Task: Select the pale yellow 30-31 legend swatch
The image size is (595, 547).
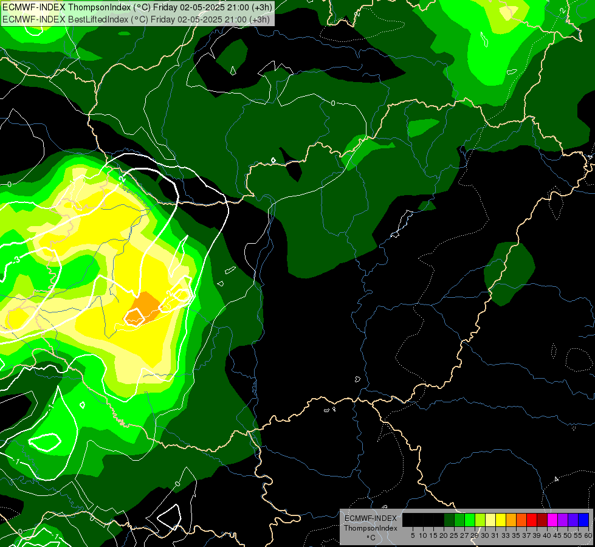Action: (x=490, y=520)
